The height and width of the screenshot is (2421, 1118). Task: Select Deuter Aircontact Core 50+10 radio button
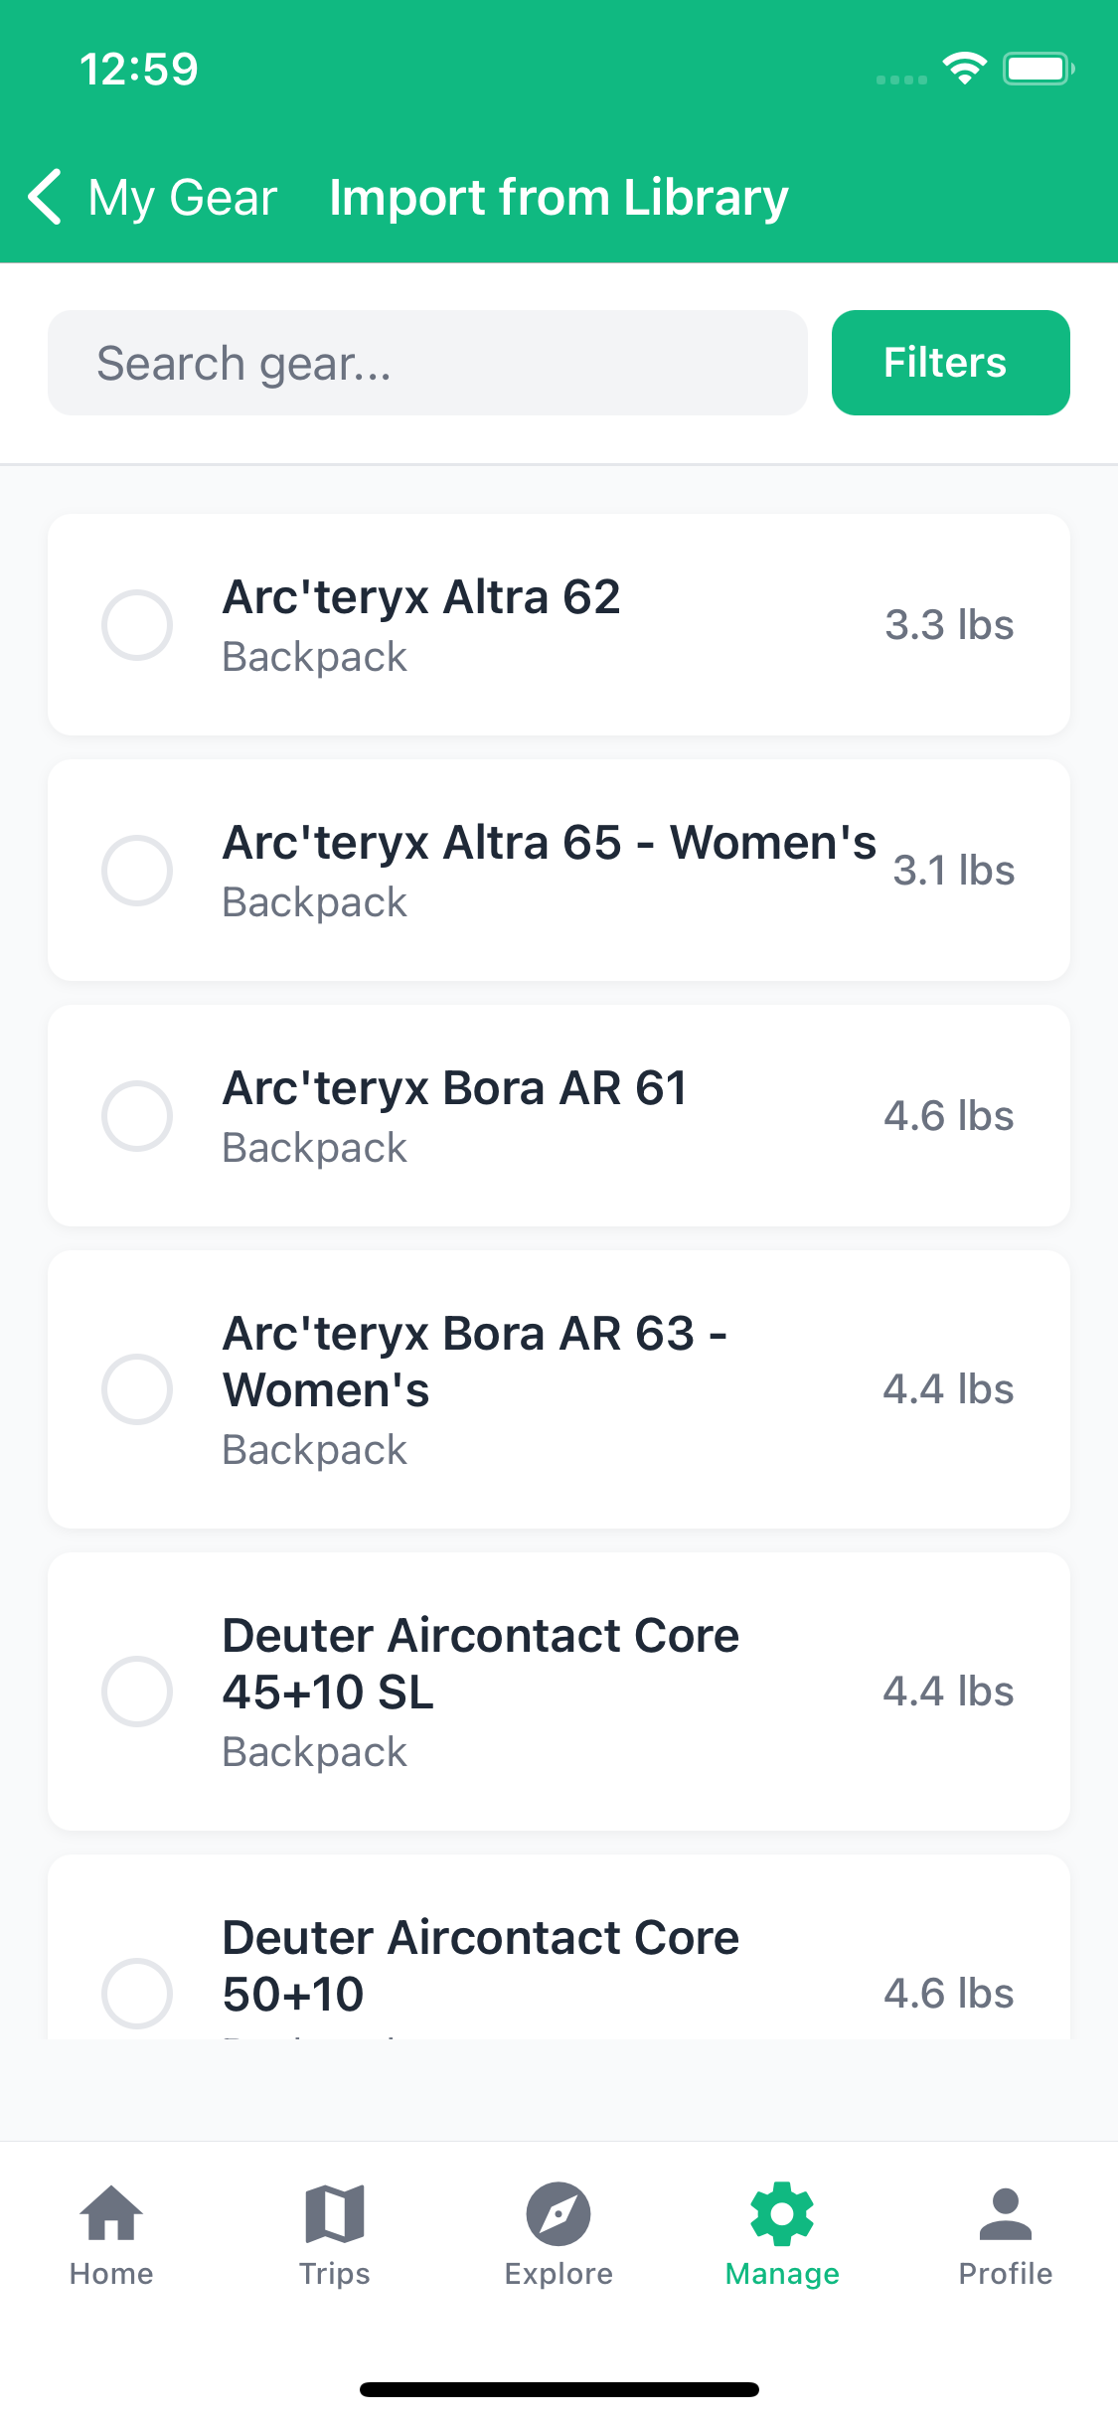tap(137, 1993)
